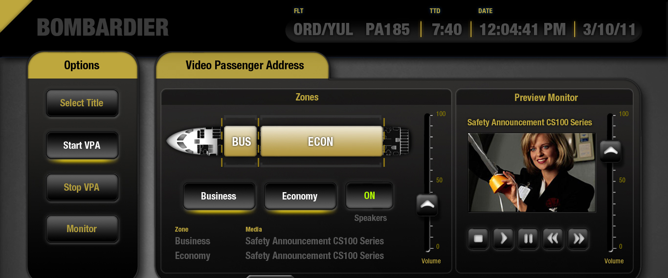Image resolution: width=668 pixels, height=278 pixels.
Task: Rewind the preview video
Action: coord(553,239)
